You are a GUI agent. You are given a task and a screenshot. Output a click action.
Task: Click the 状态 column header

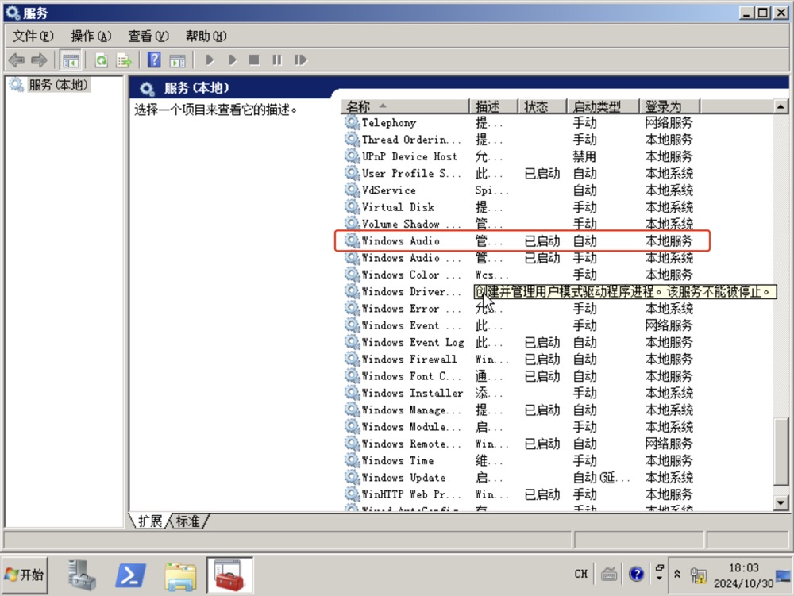542,106
